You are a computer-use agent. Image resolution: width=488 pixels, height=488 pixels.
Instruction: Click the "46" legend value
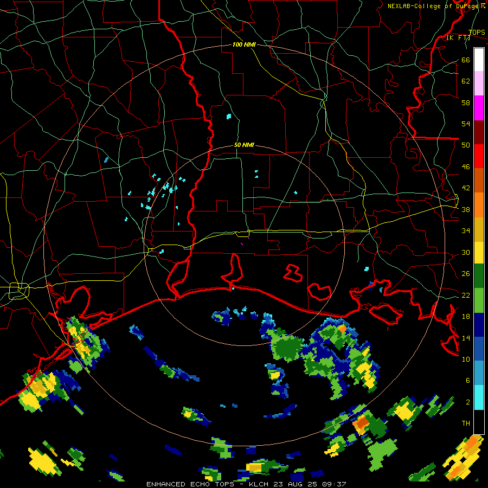(x=466, y=167)
